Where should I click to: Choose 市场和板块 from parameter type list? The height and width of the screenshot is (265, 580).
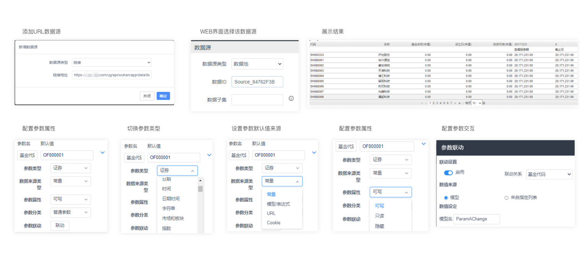[x=173, y=218]
